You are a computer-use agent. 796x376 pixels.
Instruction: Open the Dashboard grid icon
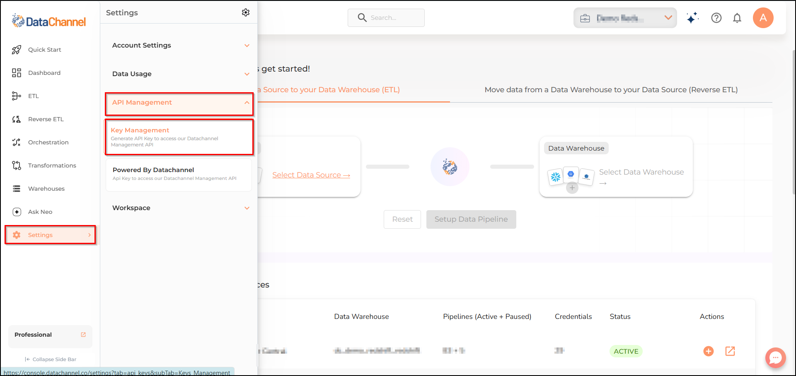(x=17, y=73)
